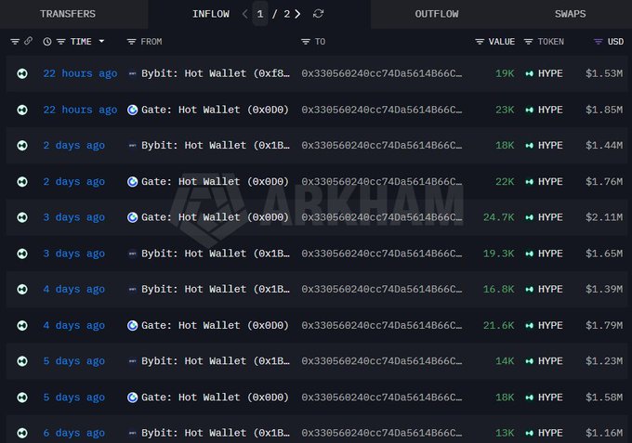Click the clock icon beside TIME
The image size is (632, 443).
coord(47,42)
